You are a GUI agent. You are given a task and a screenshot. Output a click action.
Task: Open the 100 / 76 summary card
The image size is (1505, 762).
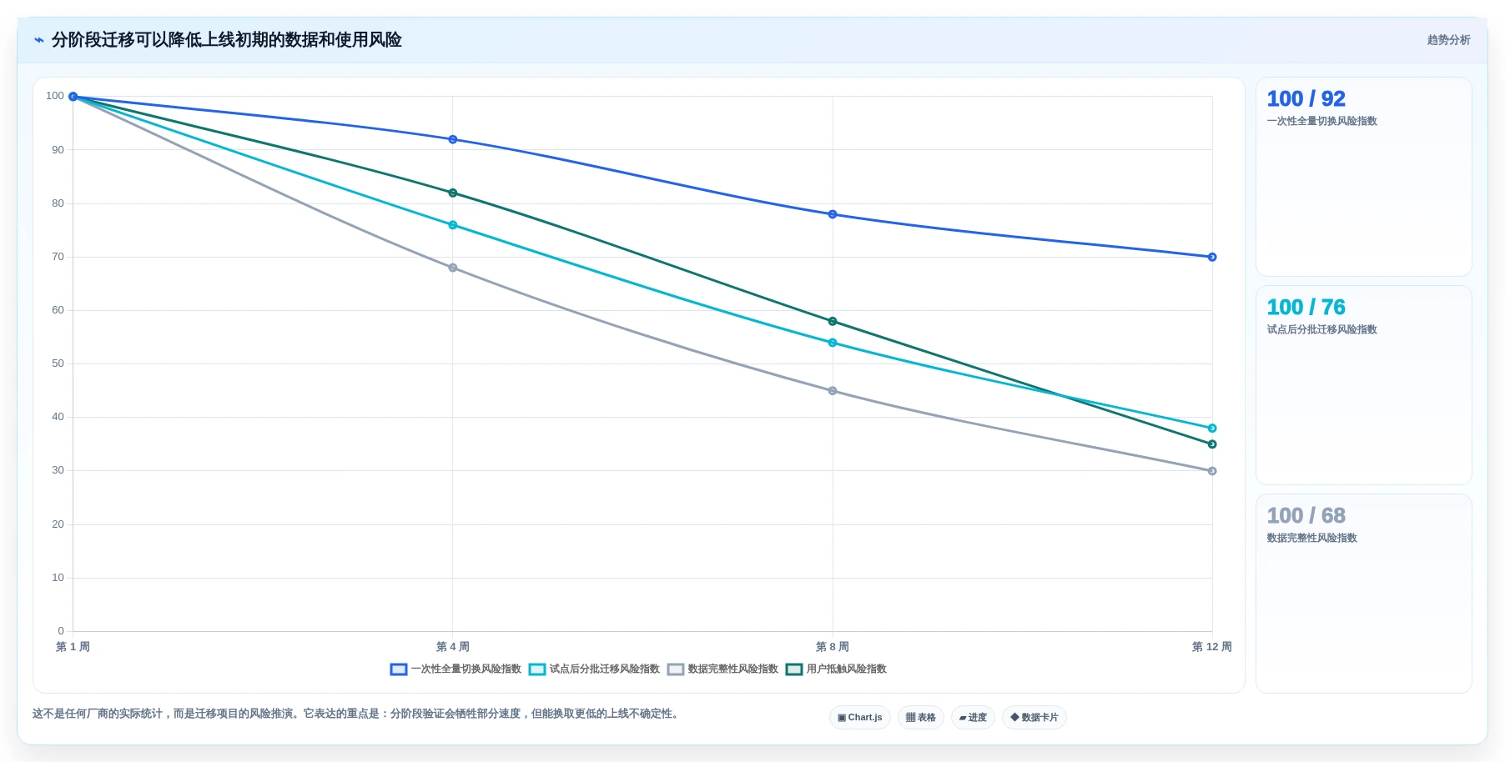click(1363, 385)
